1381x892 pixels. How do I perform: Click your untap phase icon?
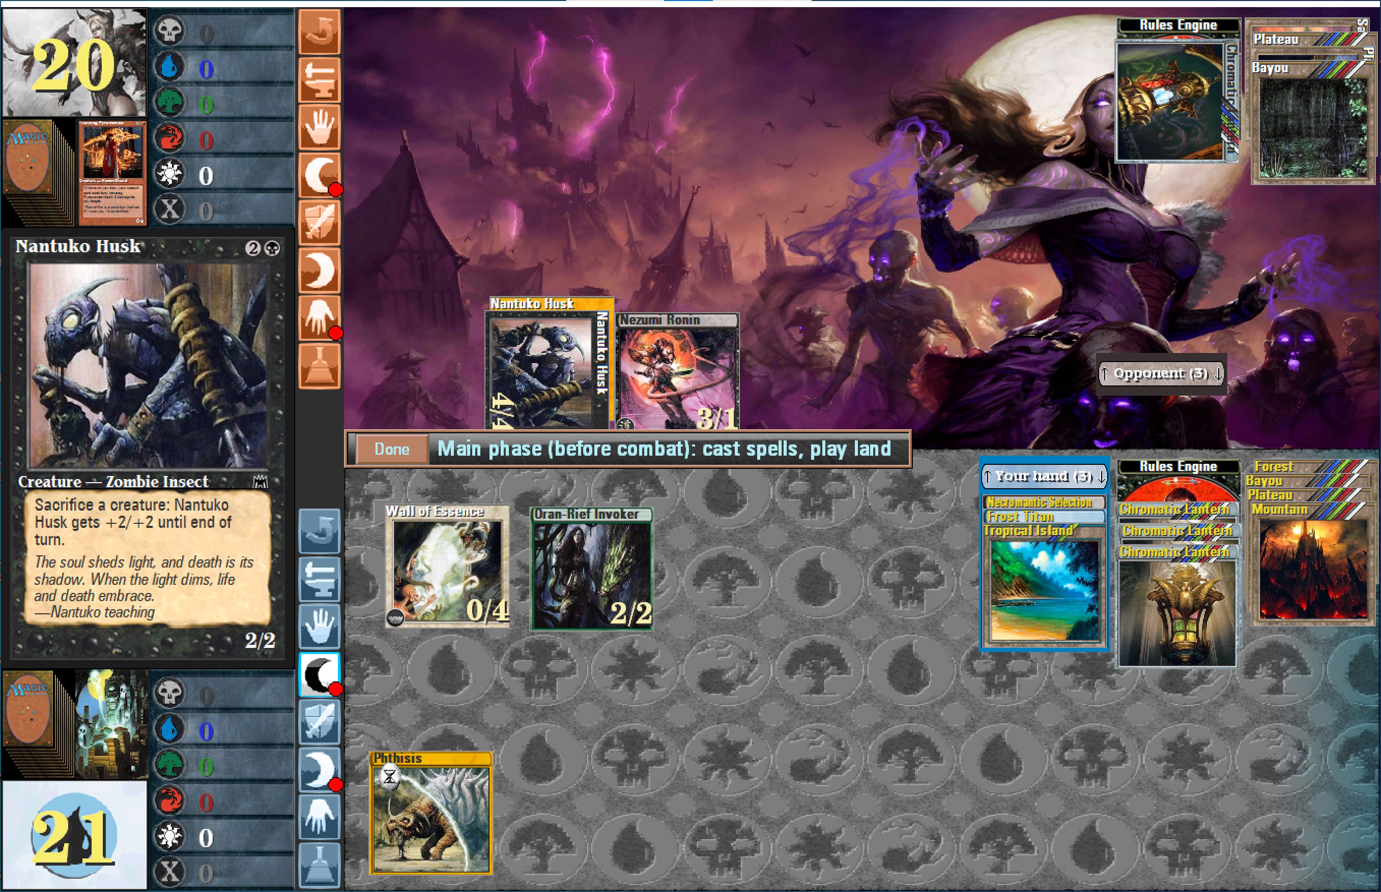point(320,531)
